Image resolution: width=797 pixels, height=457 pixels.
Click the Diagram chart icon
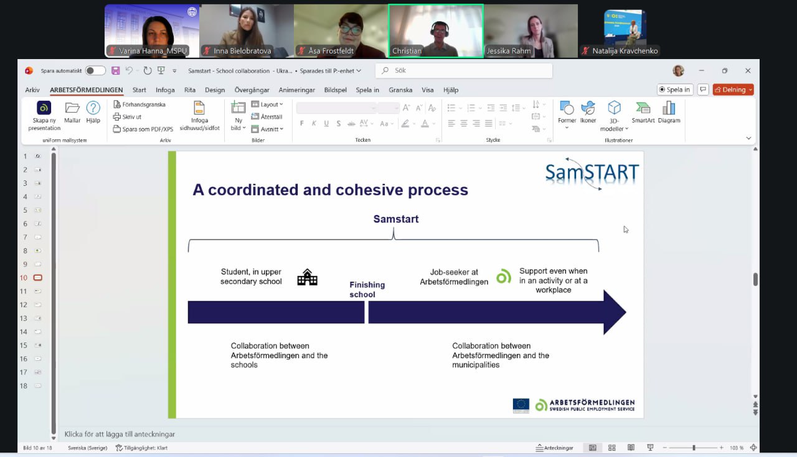pos(669,108)
